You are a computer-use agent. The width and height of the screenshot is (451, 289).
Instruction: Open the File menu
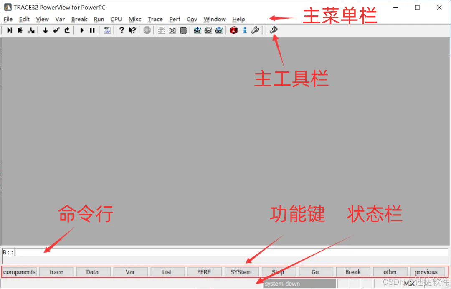[8, 19]
